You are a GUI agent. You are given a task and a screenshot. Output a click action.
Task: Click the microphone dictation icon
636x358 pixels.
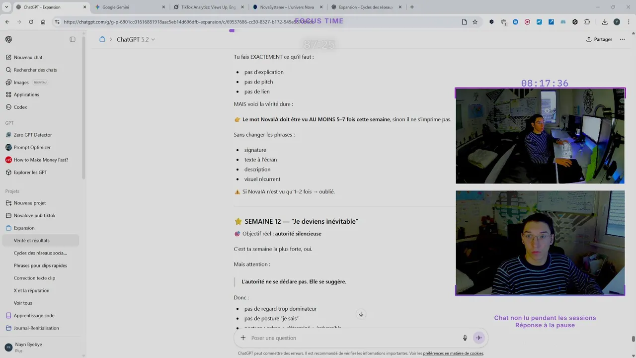point(465,338)
